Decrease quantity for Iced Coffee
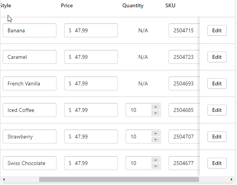This screenshot has width=237, height=185. pyautogui.click(x=155, y=113)
